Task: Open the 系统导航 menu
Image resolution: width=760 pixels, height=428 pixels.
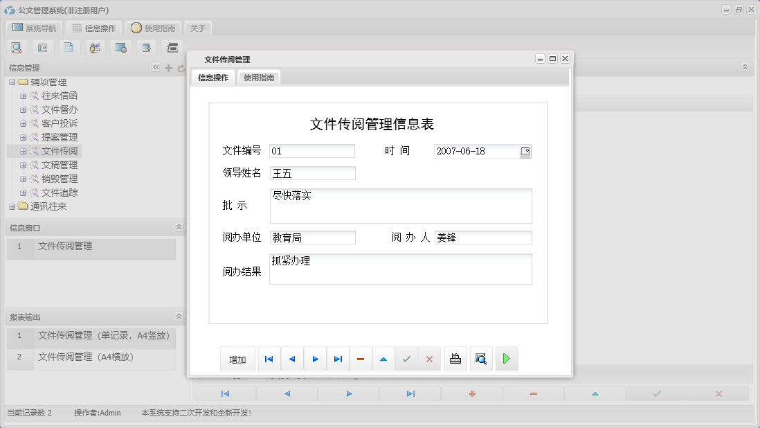Action: pos(33,28)
